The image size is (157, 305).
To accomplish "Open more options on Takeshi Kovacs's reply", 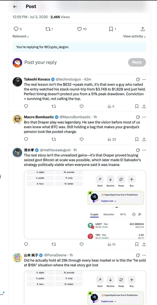I will coord(144,79).
